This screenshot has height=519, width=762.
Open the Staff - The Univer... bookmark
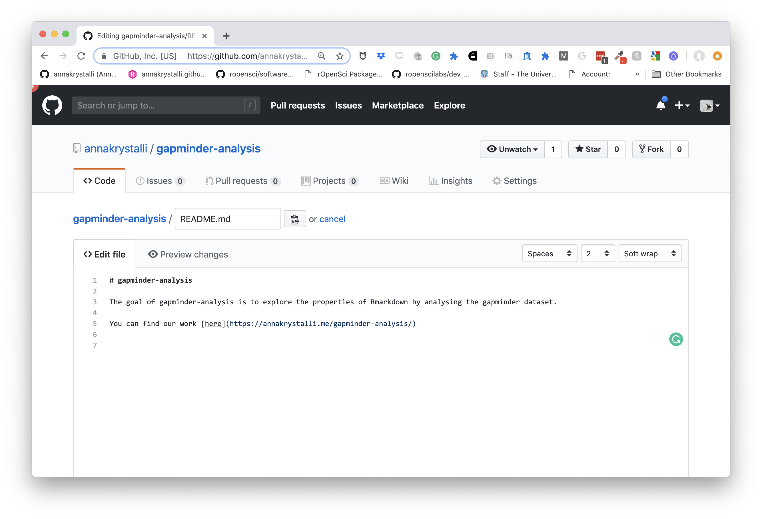(x=518, y=74)
